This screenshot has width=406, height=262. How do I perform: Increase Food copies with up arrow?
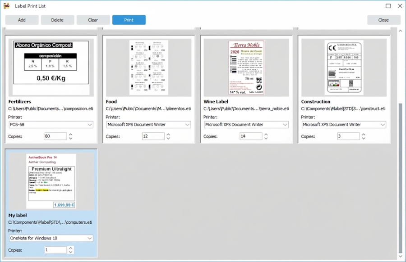click(x=168, y=134)
